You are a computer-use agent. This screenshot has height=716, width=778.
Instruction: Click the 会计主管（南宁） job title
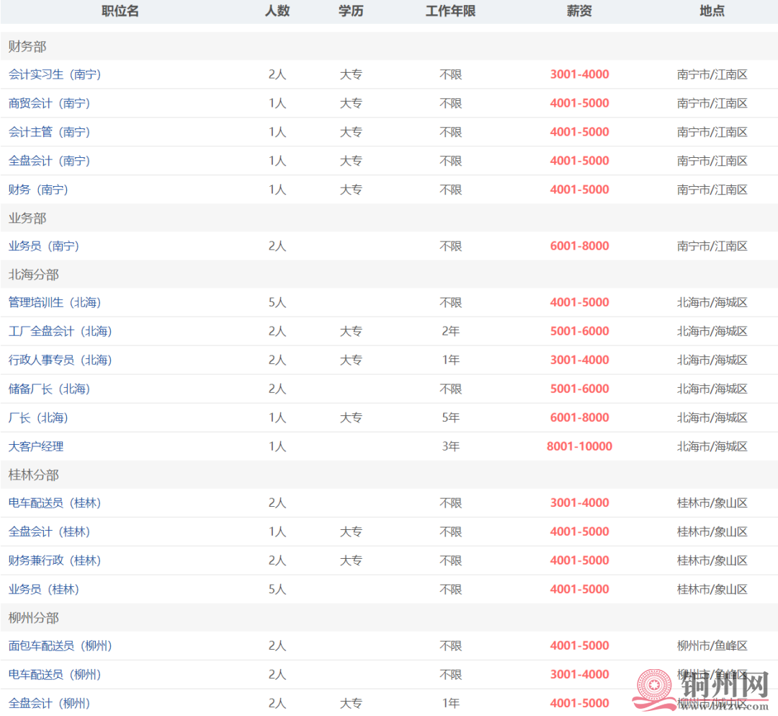click(50, 132)
